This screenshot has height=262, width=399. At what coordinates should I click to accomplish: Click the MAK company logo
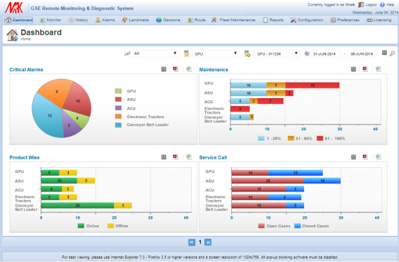(14, 7)
